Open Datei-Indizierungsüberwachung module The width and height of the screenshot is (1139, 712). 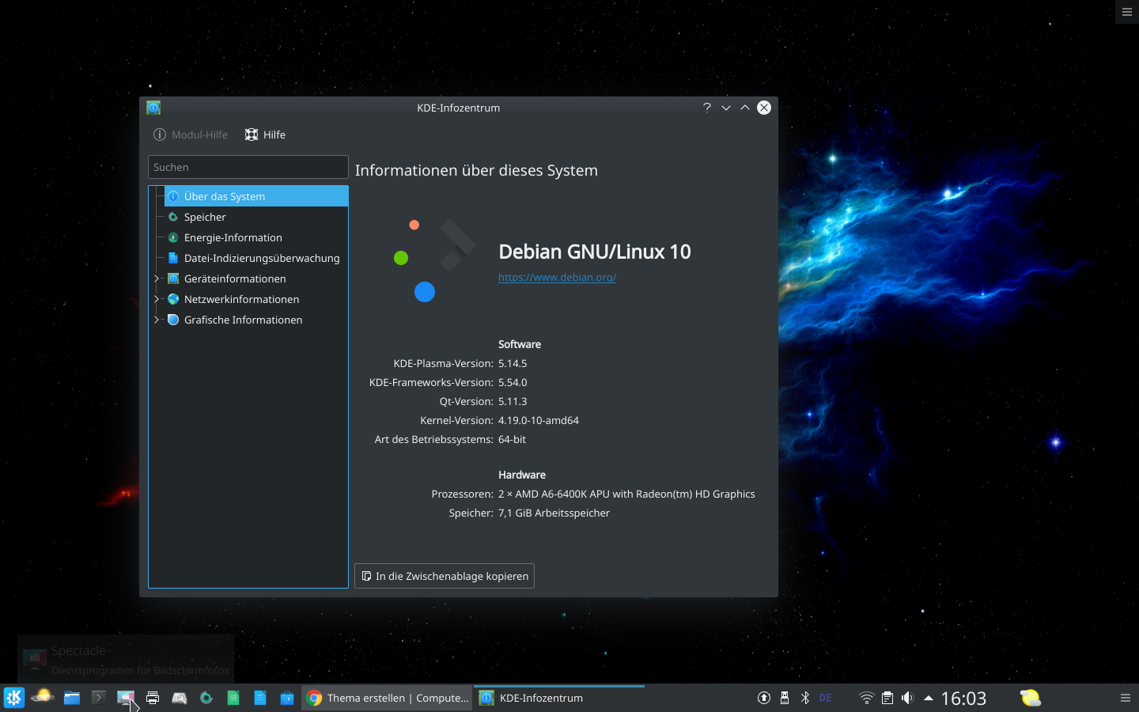pos(256,258)
